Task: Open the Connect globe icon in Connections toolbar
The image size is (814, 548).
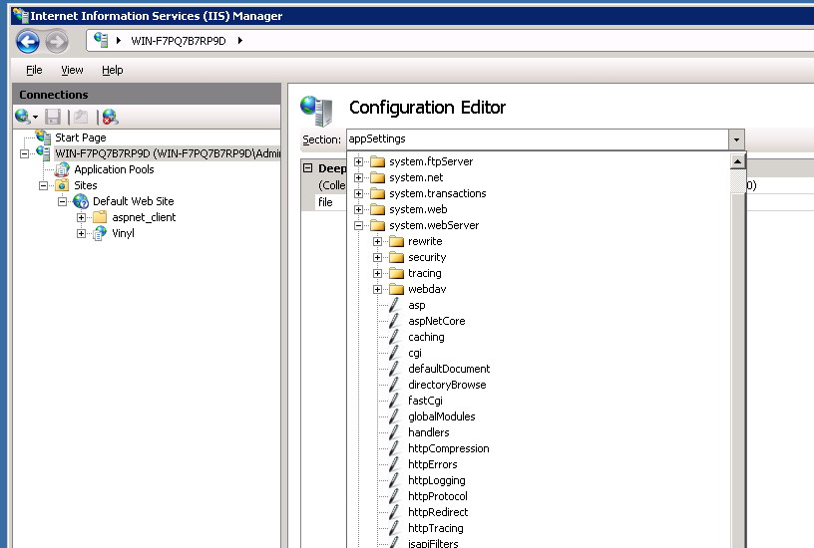Action: pyautogui.click(x=22, y=117)
